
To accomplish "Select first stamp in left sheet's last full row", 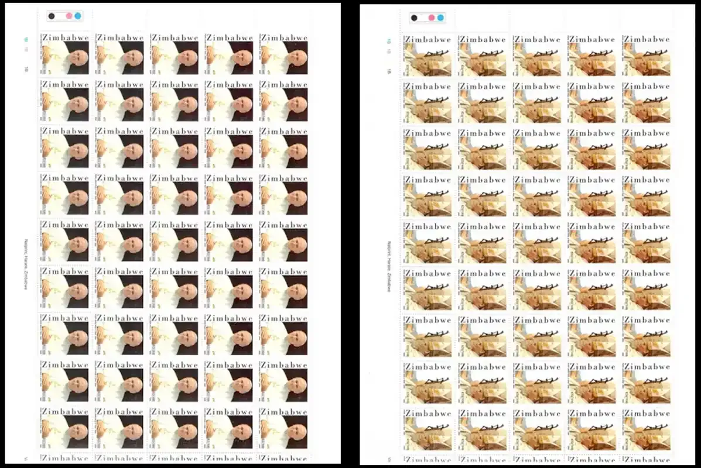I will (x=65, y=428).
